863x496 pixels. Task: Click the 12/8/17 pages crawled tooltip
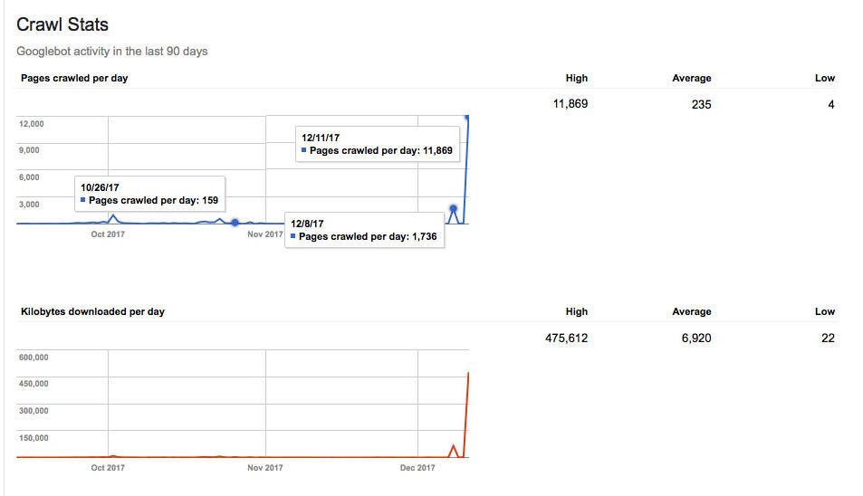coord(364,229)
